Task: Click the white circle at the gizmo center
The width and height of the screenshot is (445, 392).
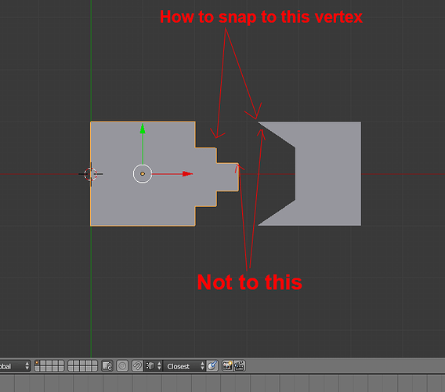Action: point(143,173)
